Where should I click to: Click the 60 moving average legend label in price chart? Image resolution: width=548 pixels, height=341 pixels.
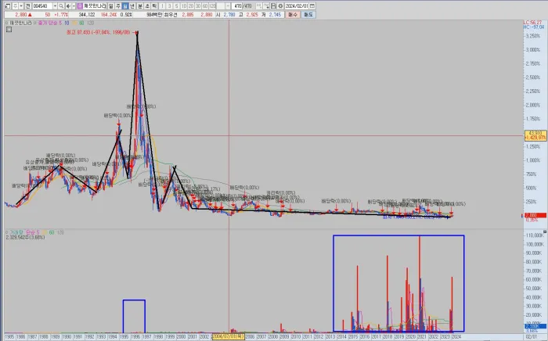[x=81, y=23]
